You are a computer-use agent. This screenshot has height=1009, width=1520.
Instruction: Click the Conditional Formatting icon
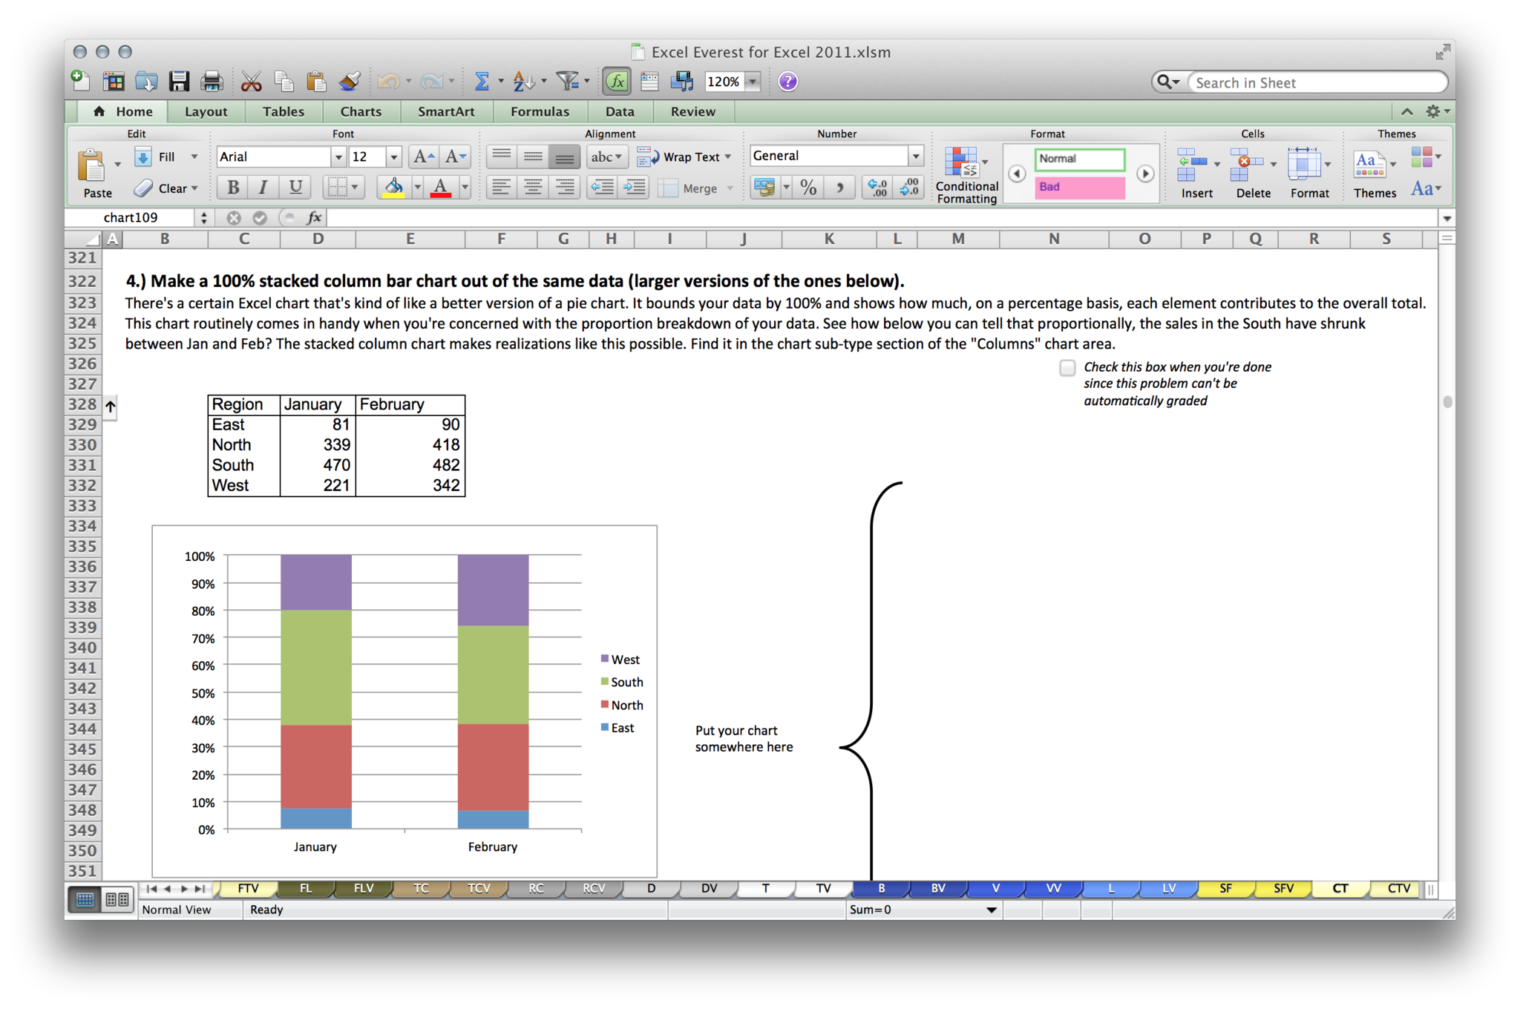(962, 163)
